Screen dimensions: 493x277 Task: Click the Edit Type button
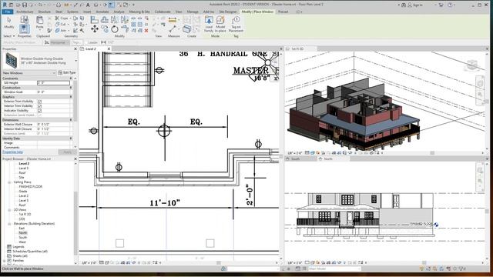(x=67, y=73)
